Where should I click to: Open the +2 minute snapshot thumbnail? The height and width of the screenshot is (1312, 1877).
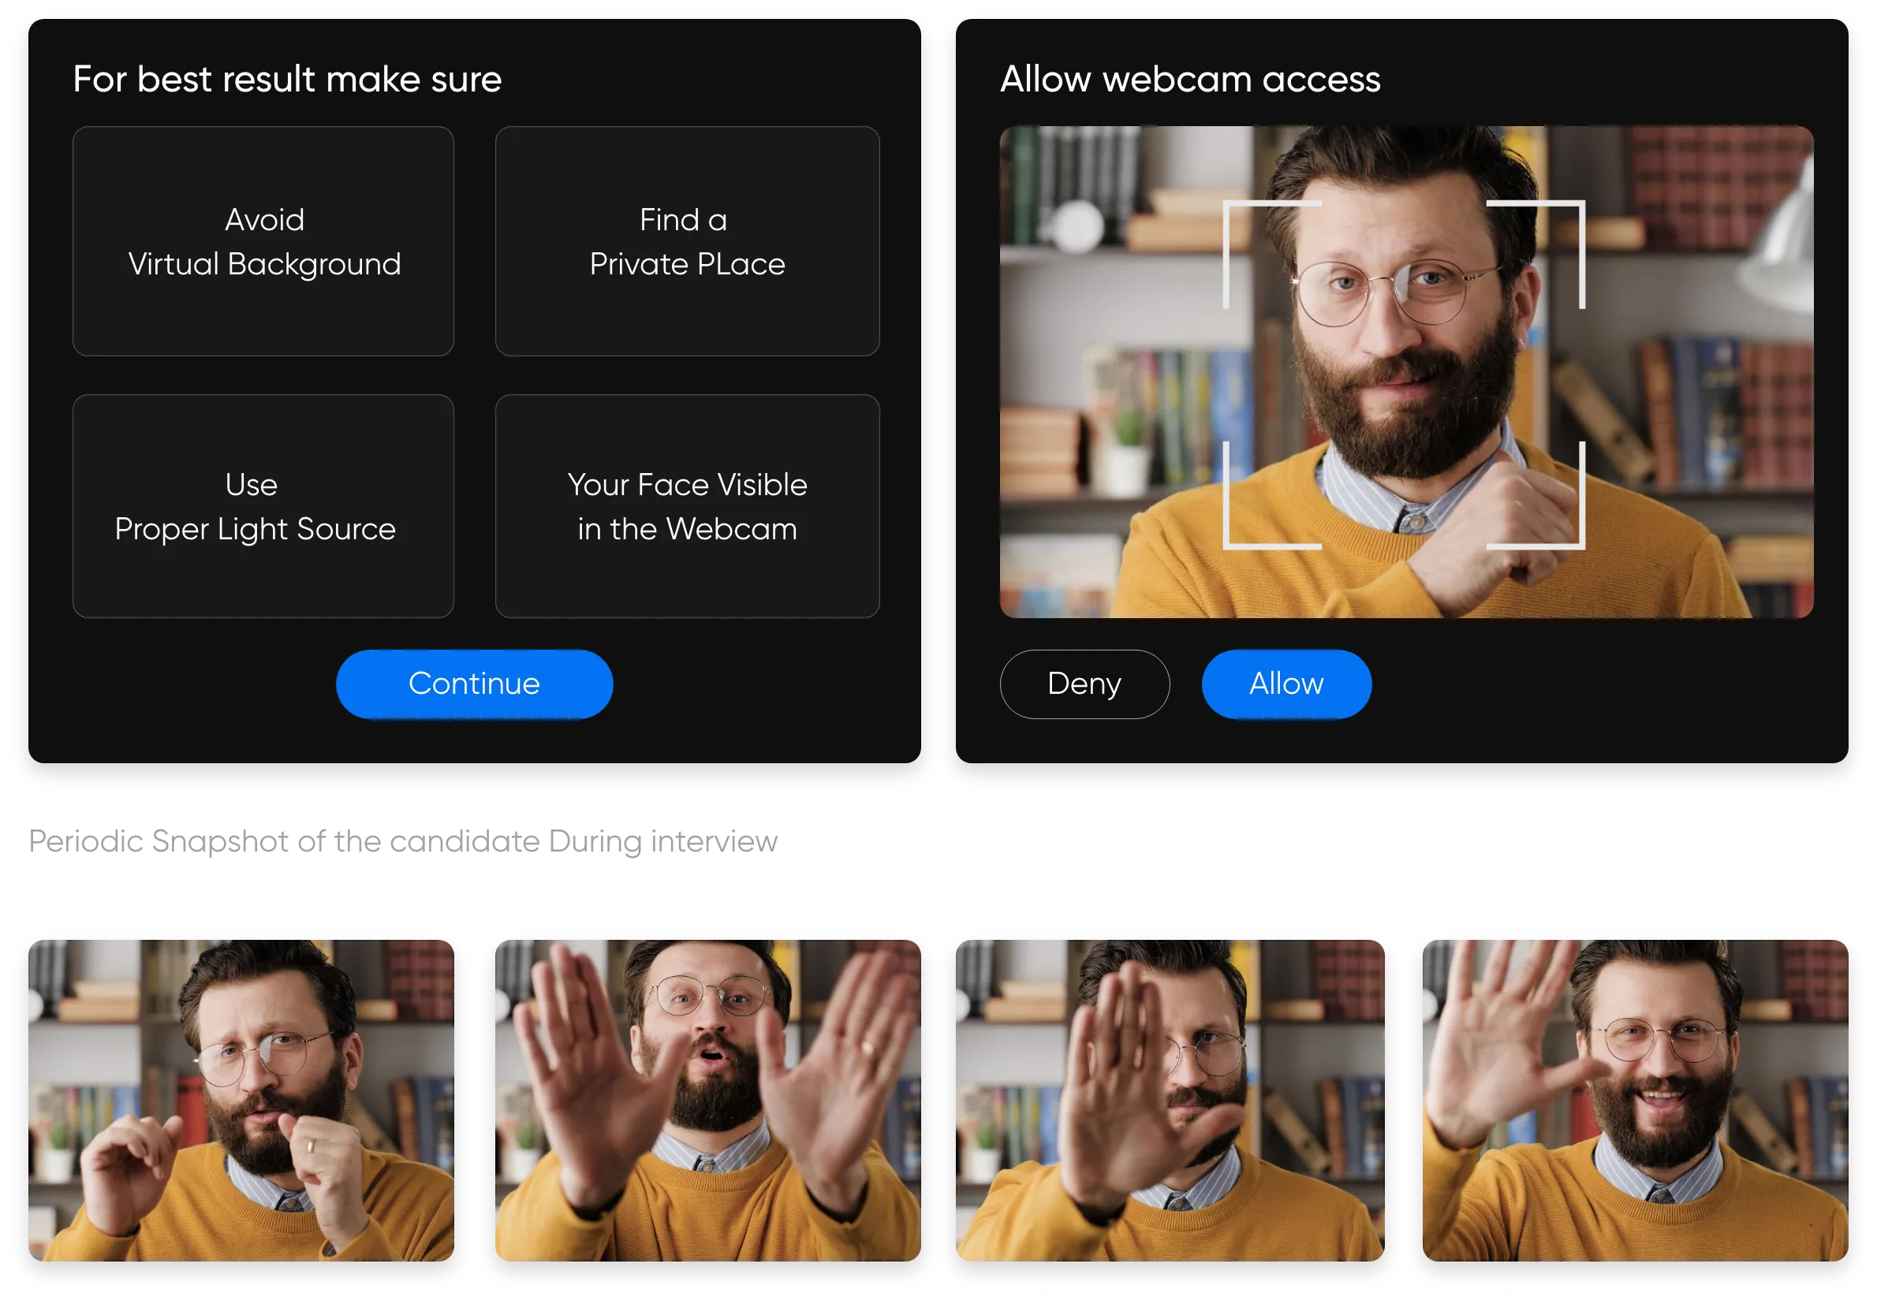pos(1170,1099)
